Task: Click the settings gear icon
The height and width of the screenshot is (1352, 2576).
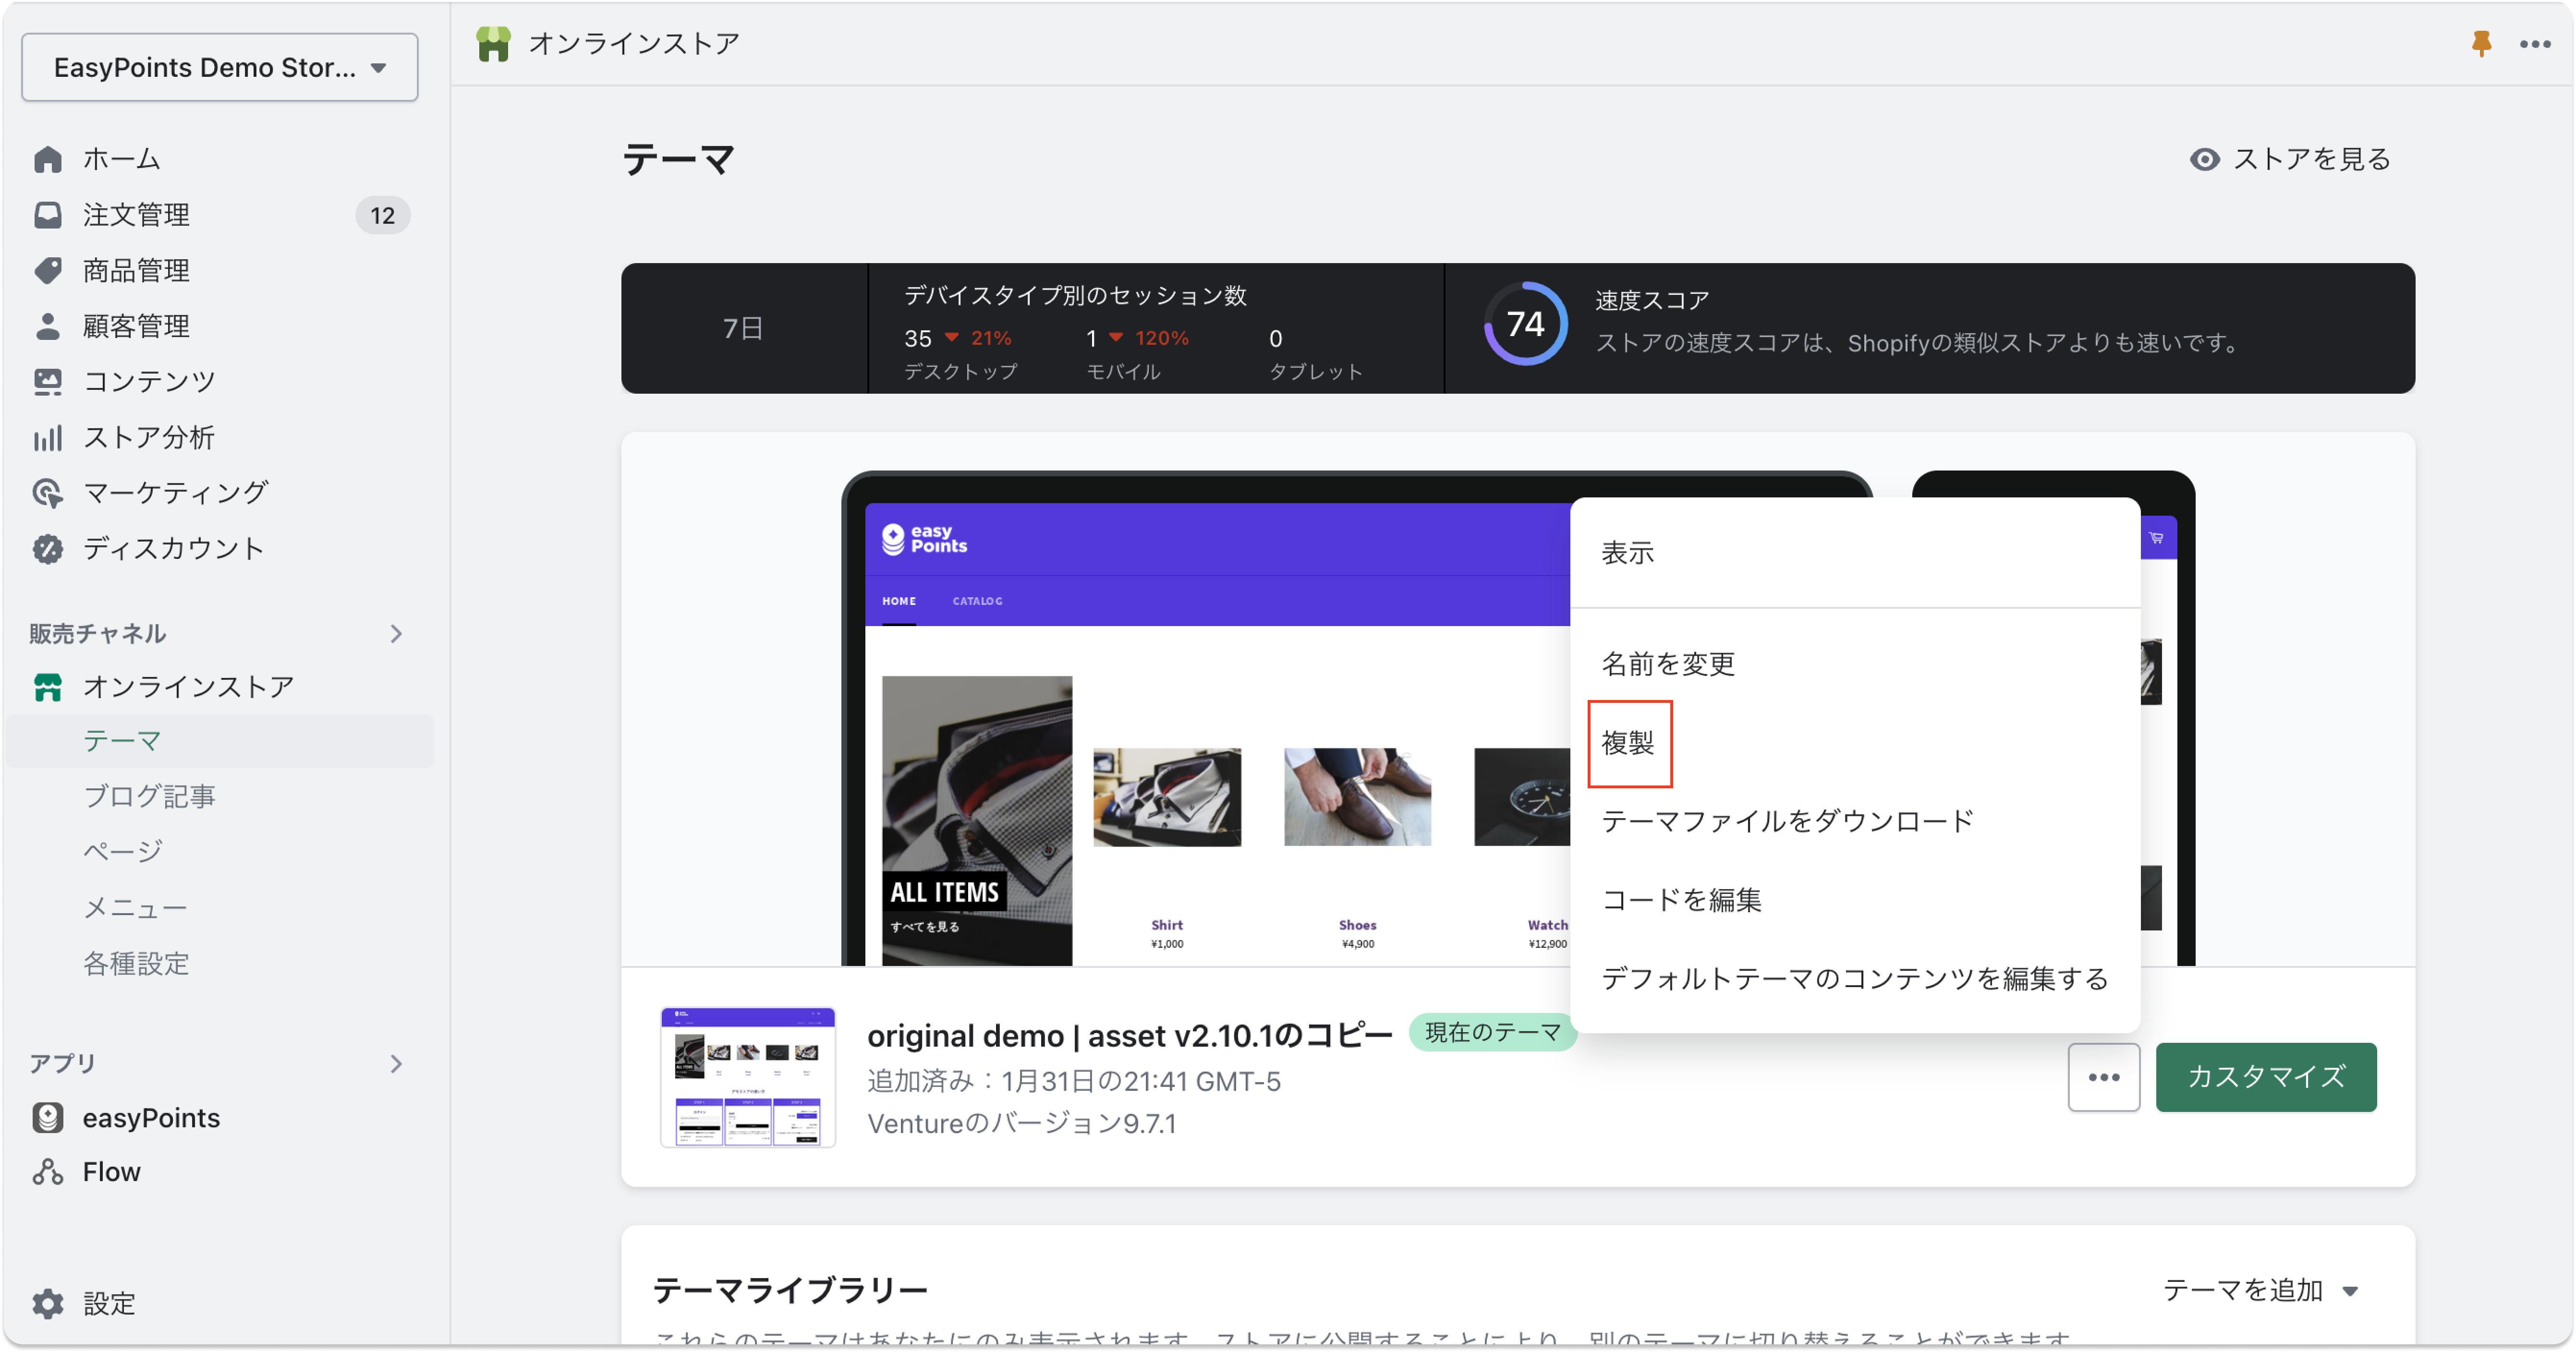Action: 48,1303
